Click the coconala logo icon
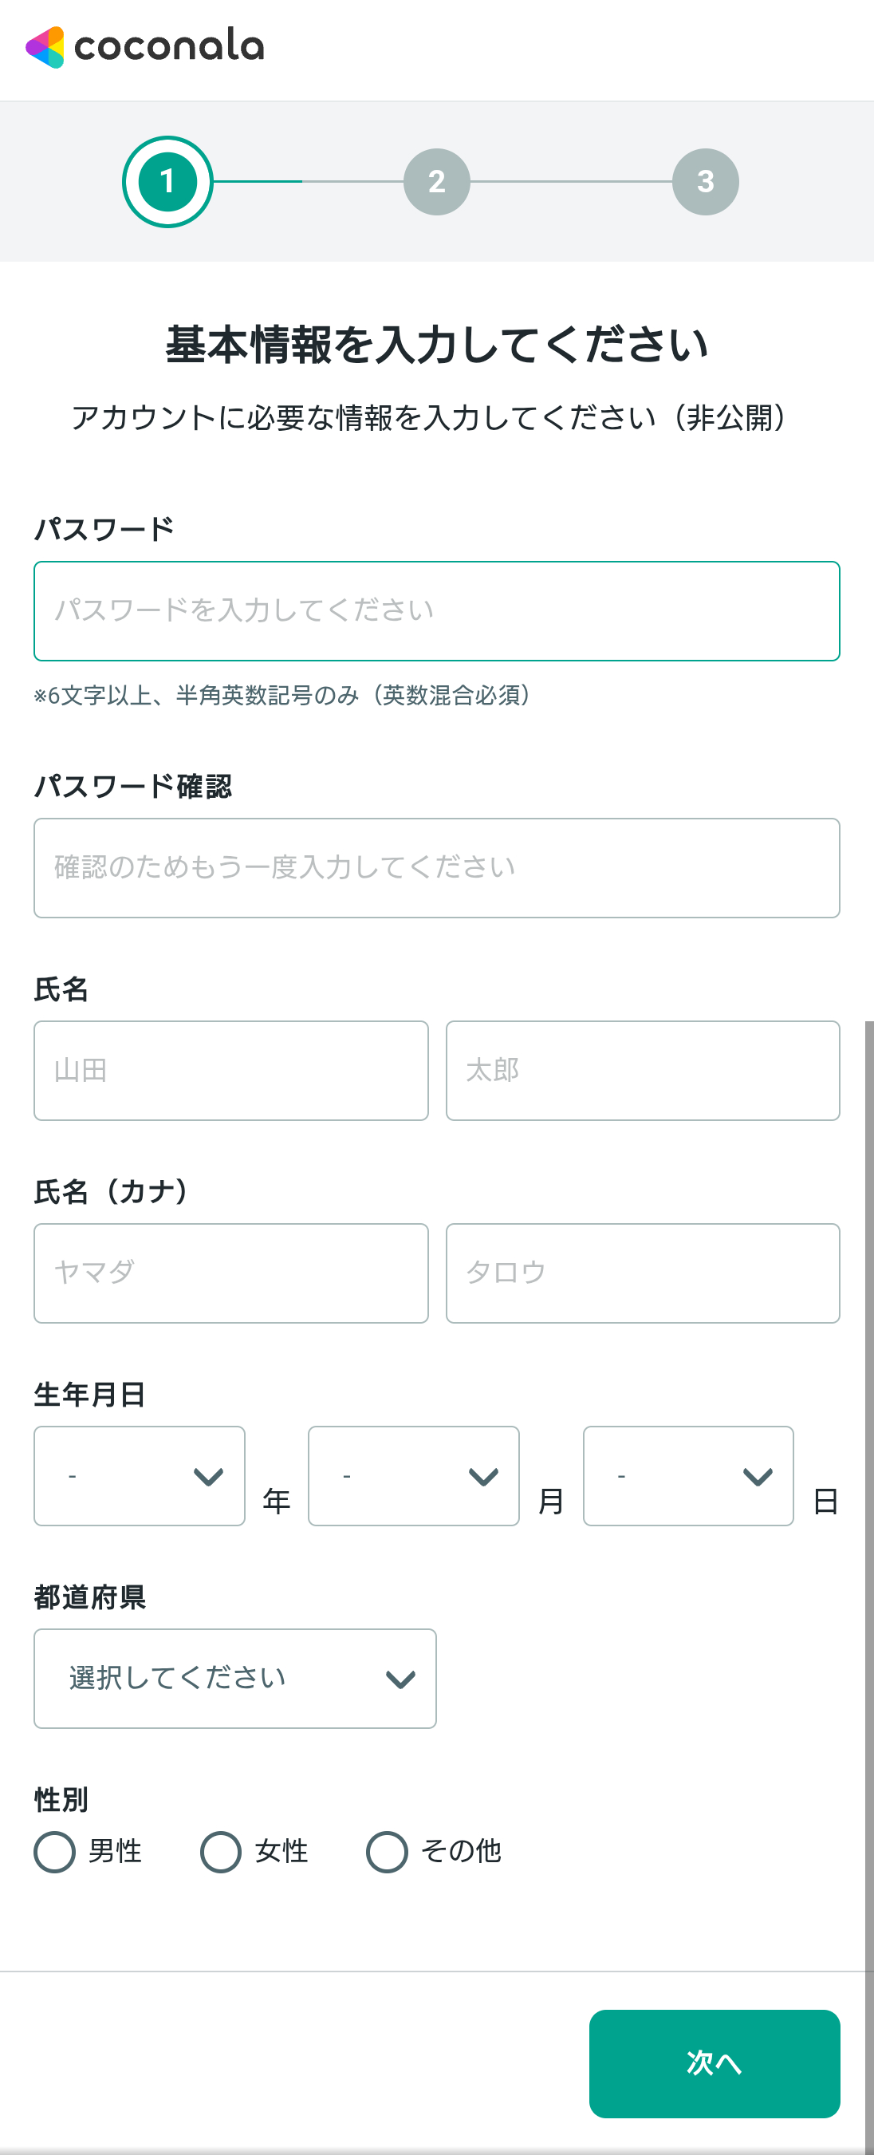The height and width of the screenshot is (2155, 874). pyautogui.click(x=45, y=48)
